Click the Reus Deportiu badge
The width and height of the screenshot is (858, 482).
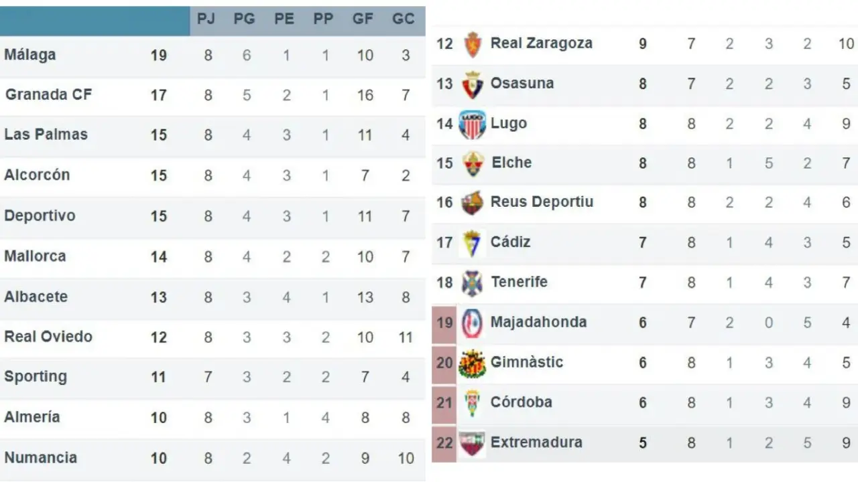point(472,203)
